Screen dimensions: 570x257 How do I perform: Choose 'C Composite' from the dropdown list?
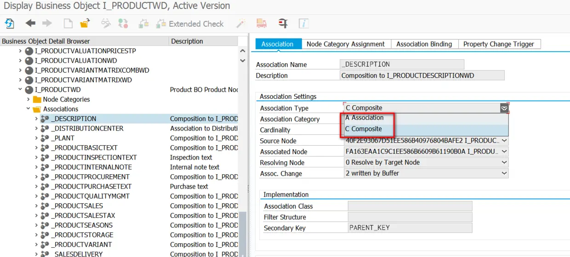pos(426,129)
